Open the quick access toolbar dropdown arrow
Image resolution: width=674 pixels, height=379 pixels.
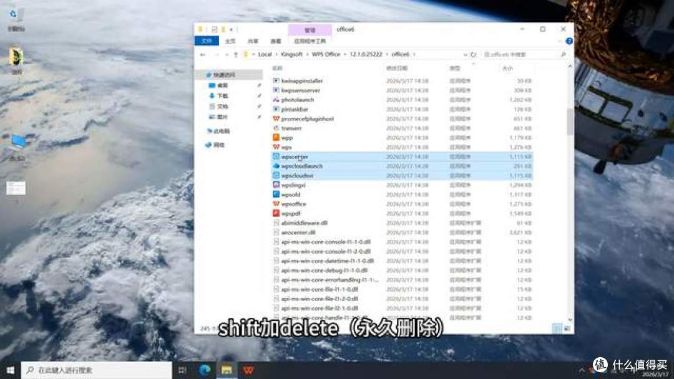tap(232, 30)
